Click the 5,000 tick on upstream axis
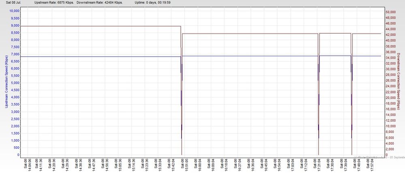Image resolution: width=405 pixels, height=173 pixels. click(x=15, y=83)
